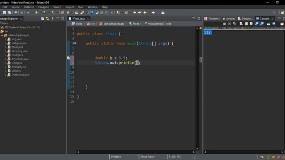Viewport: 285px width, 160px height.
Task: Launch the Coverage run icon
Action: click(x=45, y=12)
